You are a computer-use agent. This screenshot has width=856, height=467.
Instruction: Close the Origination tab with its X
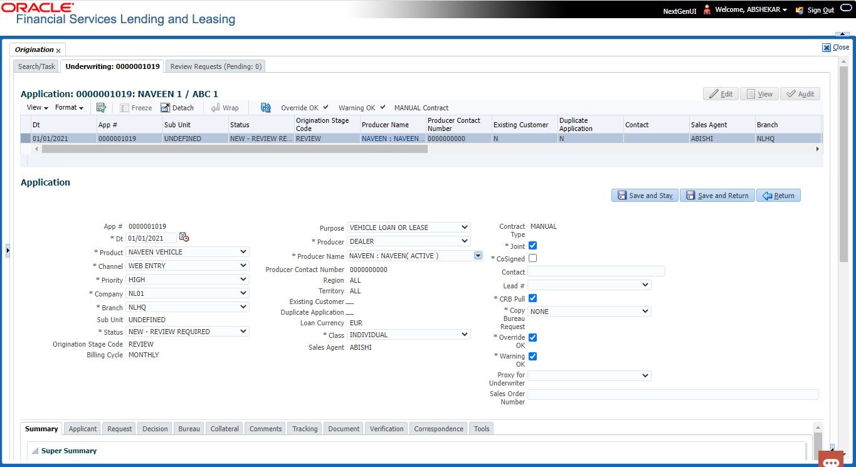tap(58, 50)
